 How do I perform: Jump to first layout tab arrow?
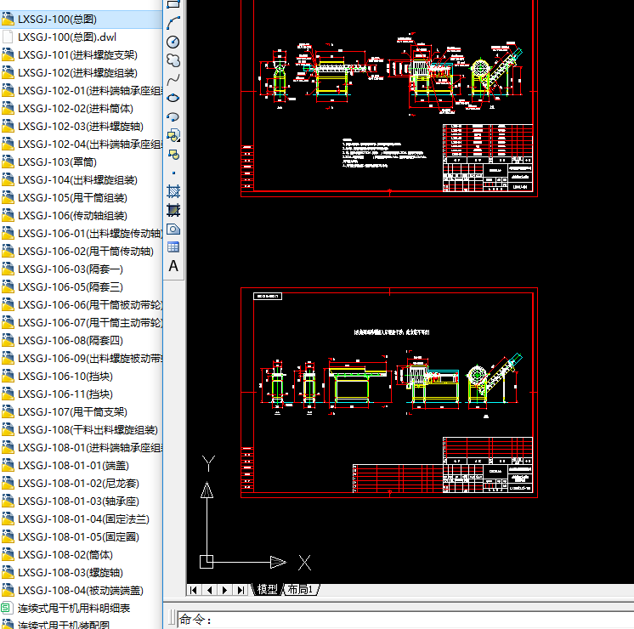pos(194,590)
